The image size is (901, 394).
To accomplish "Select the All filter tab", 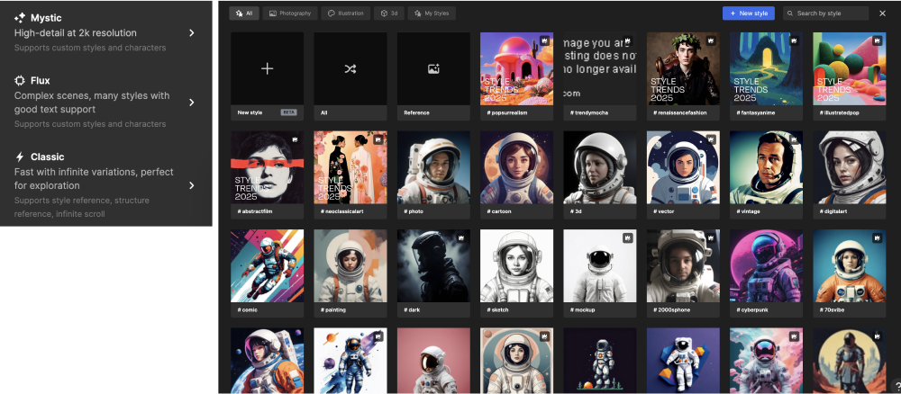I will [244, 13].
